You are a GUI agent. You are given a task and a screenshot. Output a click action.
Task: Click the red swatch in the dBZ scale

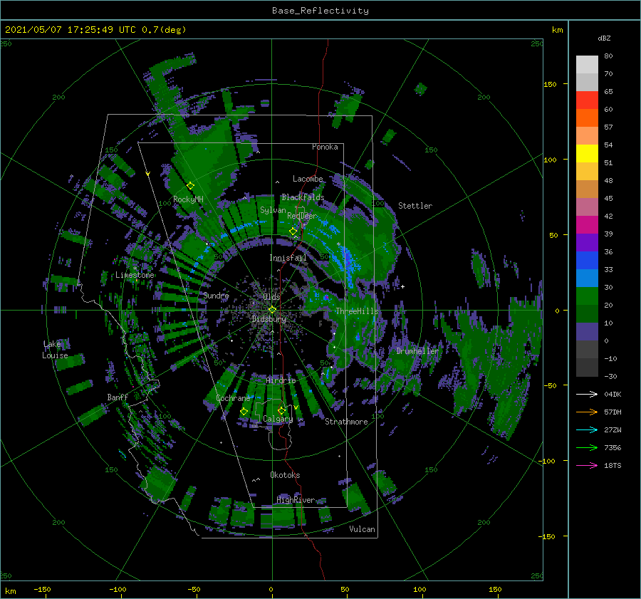(587, 100)
